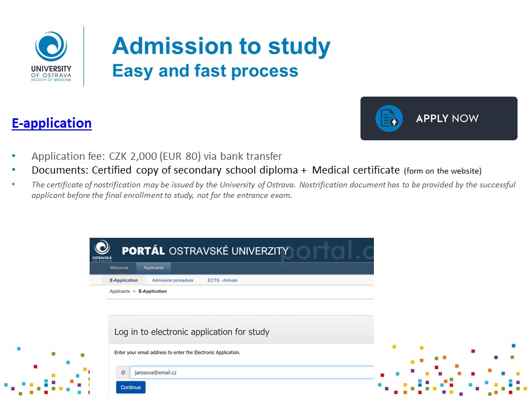
Task: Click the italic nostrification certificate note
Action: [x=273, y=190]
